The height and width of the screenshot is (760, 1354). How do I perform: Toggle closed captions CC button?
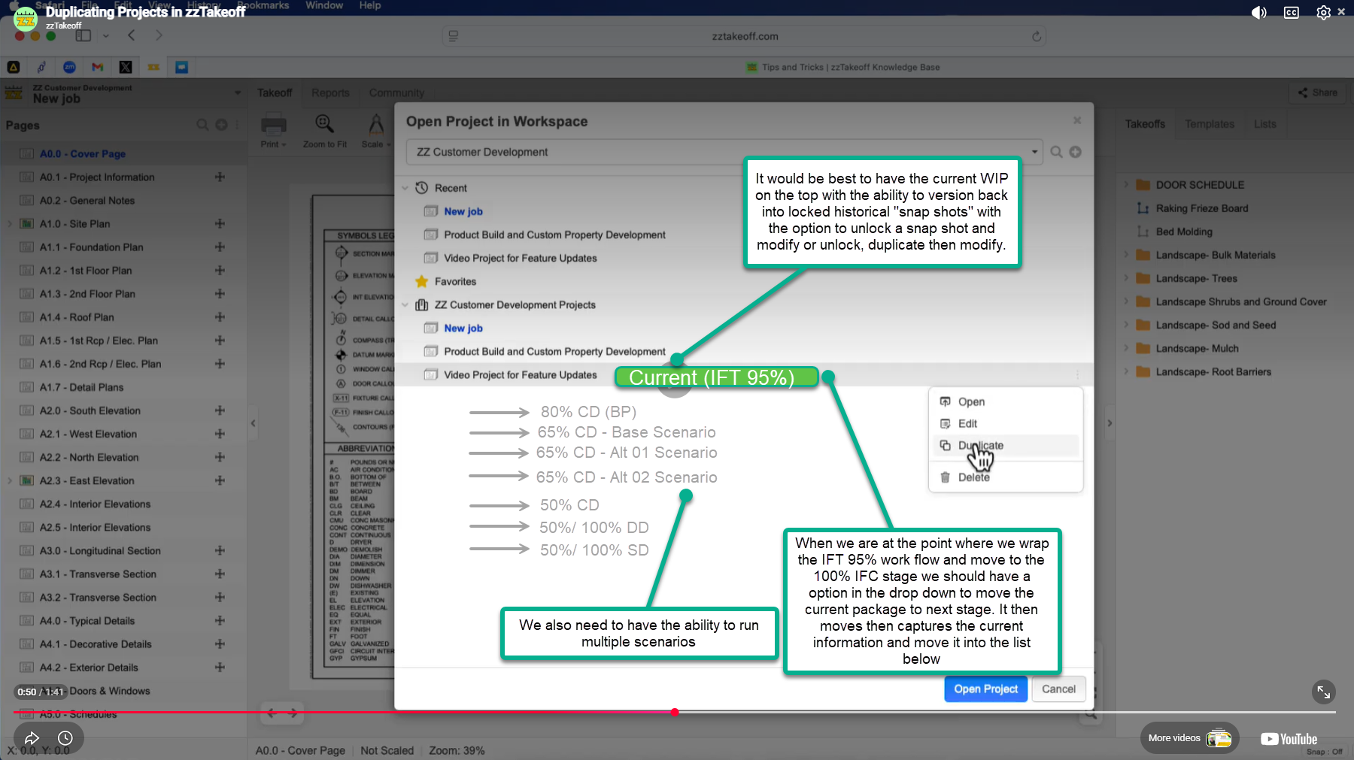[x=1292, y=13]
